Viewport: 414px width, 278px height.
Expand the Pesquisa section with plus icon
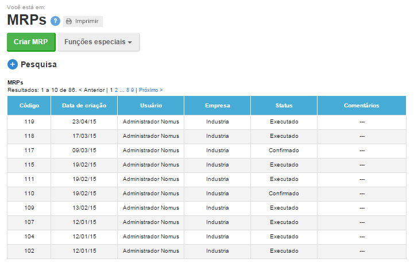tap(13, 64)
